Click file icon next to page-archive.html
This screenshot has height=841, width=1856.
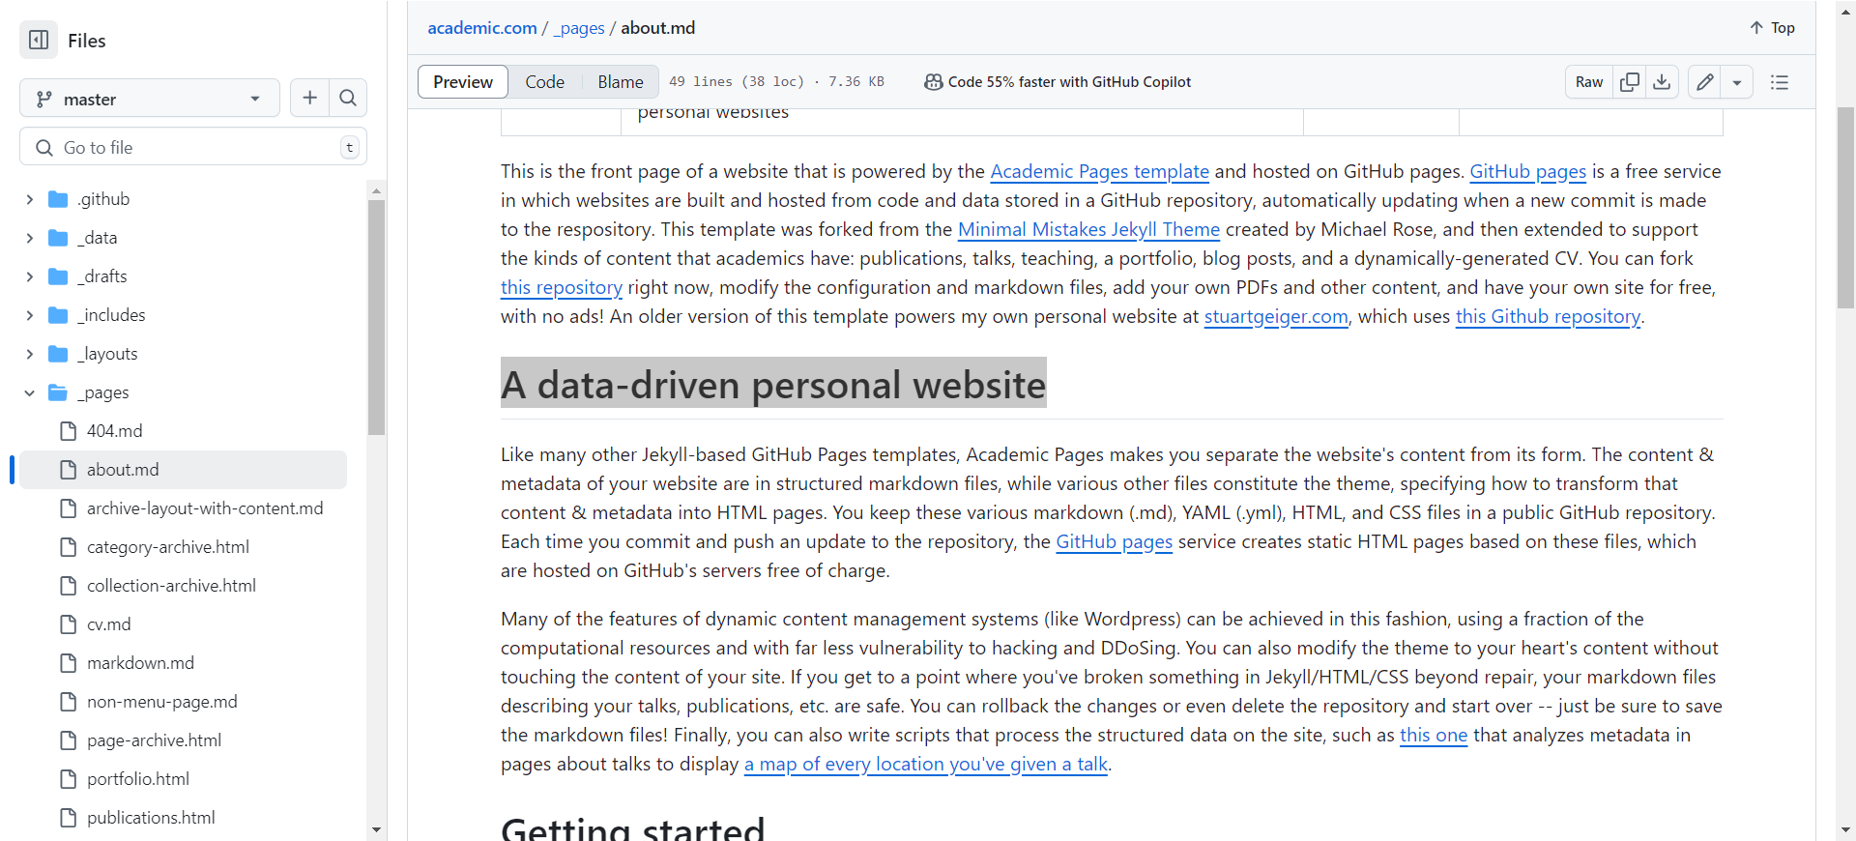pos(68,740)
